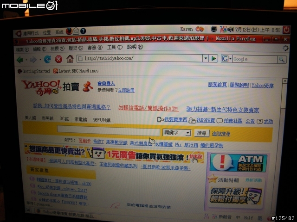297x222 pixels.
Task: Click the Forward arrow button
Action: pos(33,60)
